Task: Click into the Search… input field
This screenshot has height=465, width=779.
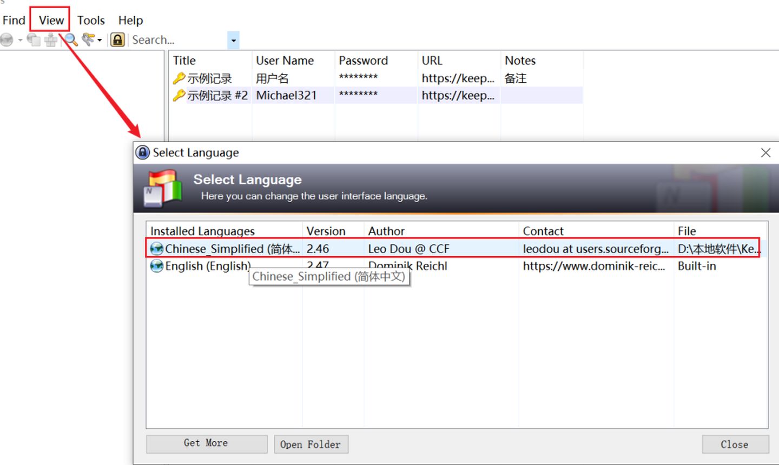Action: click(x=176, y=40)
